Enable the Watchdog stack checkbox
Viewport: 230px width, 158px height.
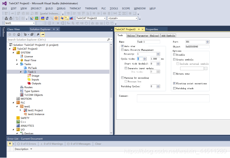point(174,88)
